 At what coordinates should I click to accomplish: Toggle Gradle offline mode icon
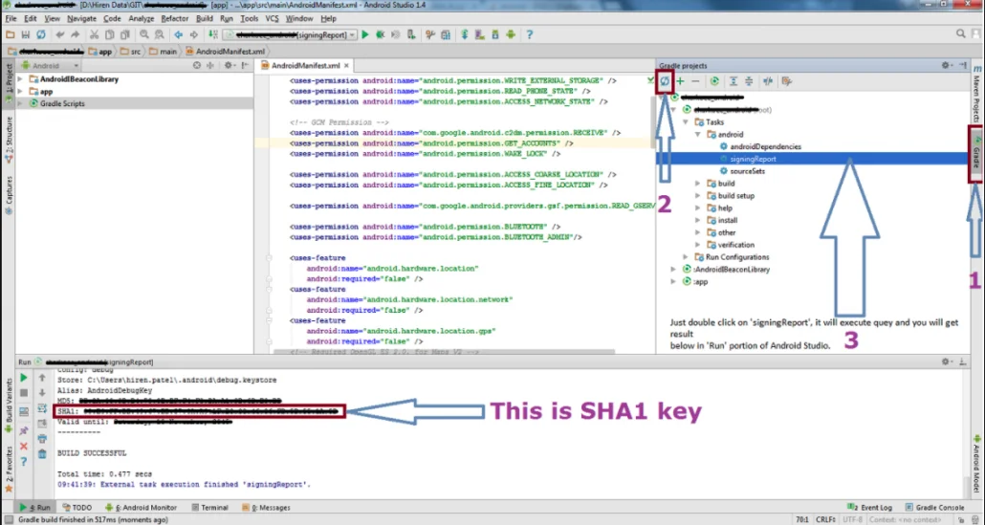pyautogui.click(x=768, y=81)
